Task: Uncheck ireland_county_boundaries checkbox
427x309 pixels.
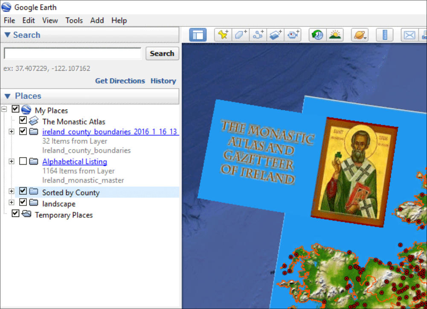Action: pos(23,131)
